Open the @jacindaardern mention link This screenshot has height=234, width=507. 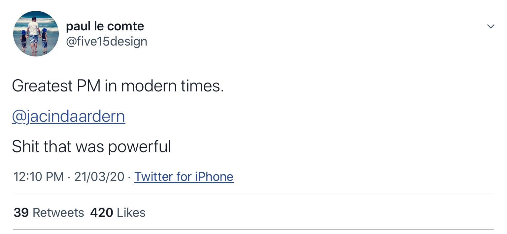[68, 117]
